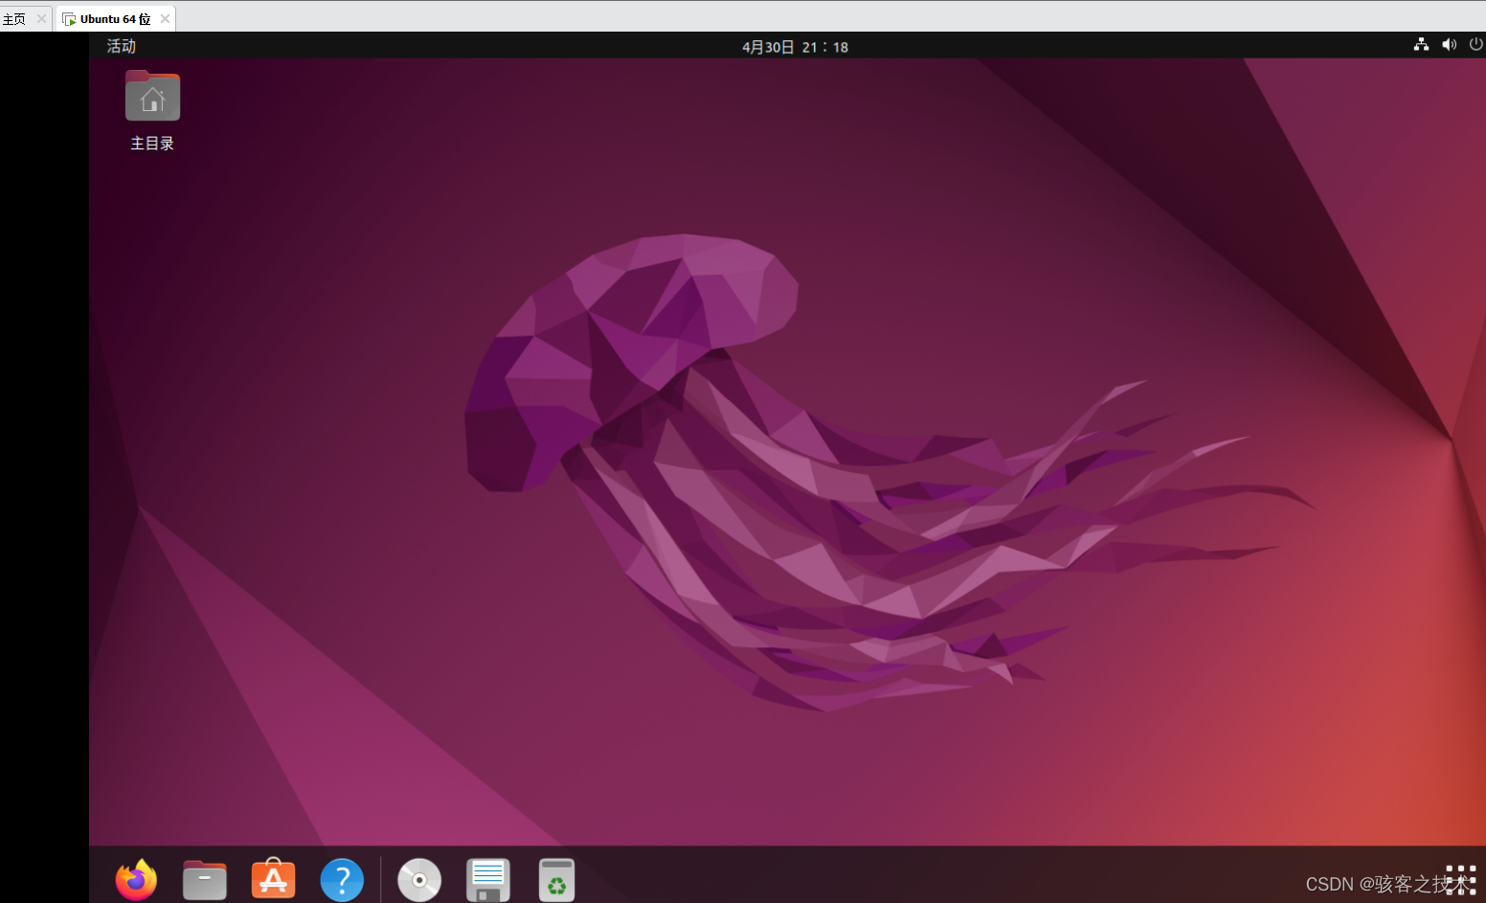Open the 主目录 home folder icon
Screen dimensions: 1486x903
pos(152,96)
